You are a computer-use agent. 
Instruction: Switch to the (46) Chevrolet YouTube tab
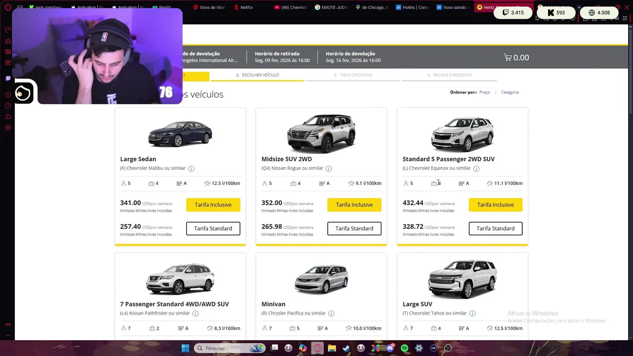(x=291, y=7)
